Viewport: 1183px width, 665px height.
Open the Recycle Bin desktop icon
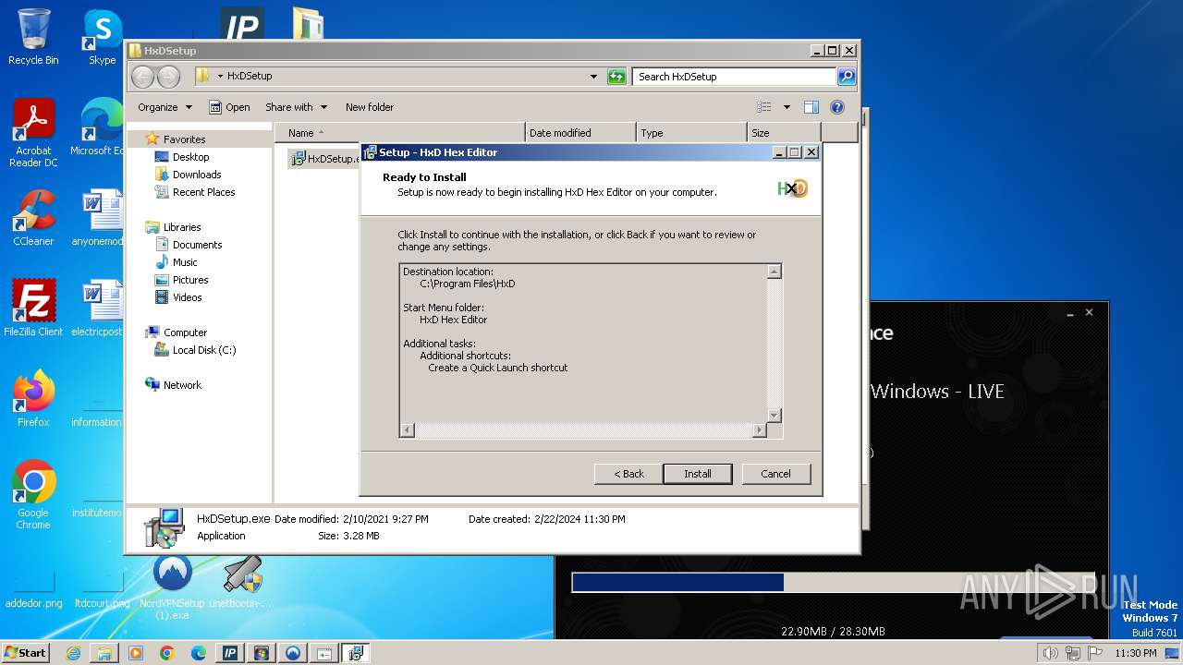(x=33, y=37)
